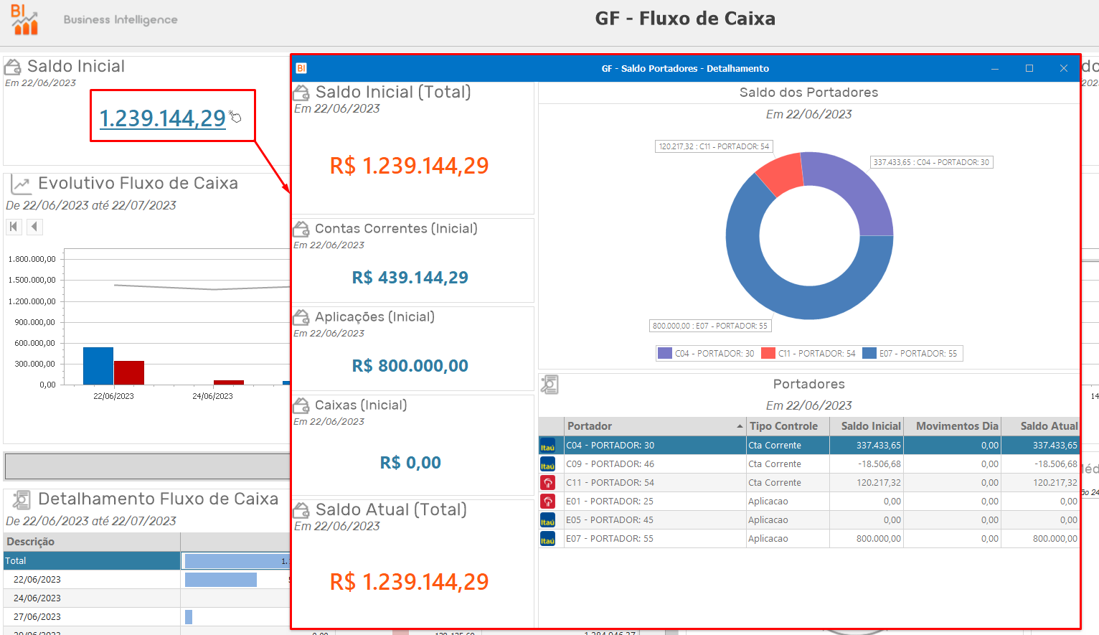This screenshot has height=635, width=1099.
Task: Click the Portadores panel search icon
Action: coord(549,385)
